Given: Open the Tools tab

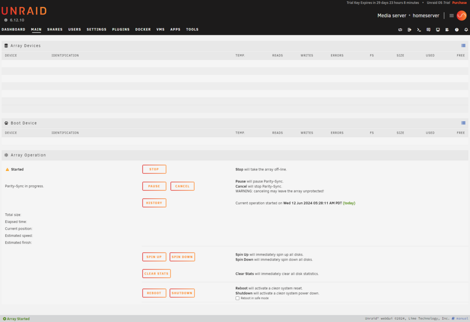Looking at the screenshot, I should tap(192, 30).
